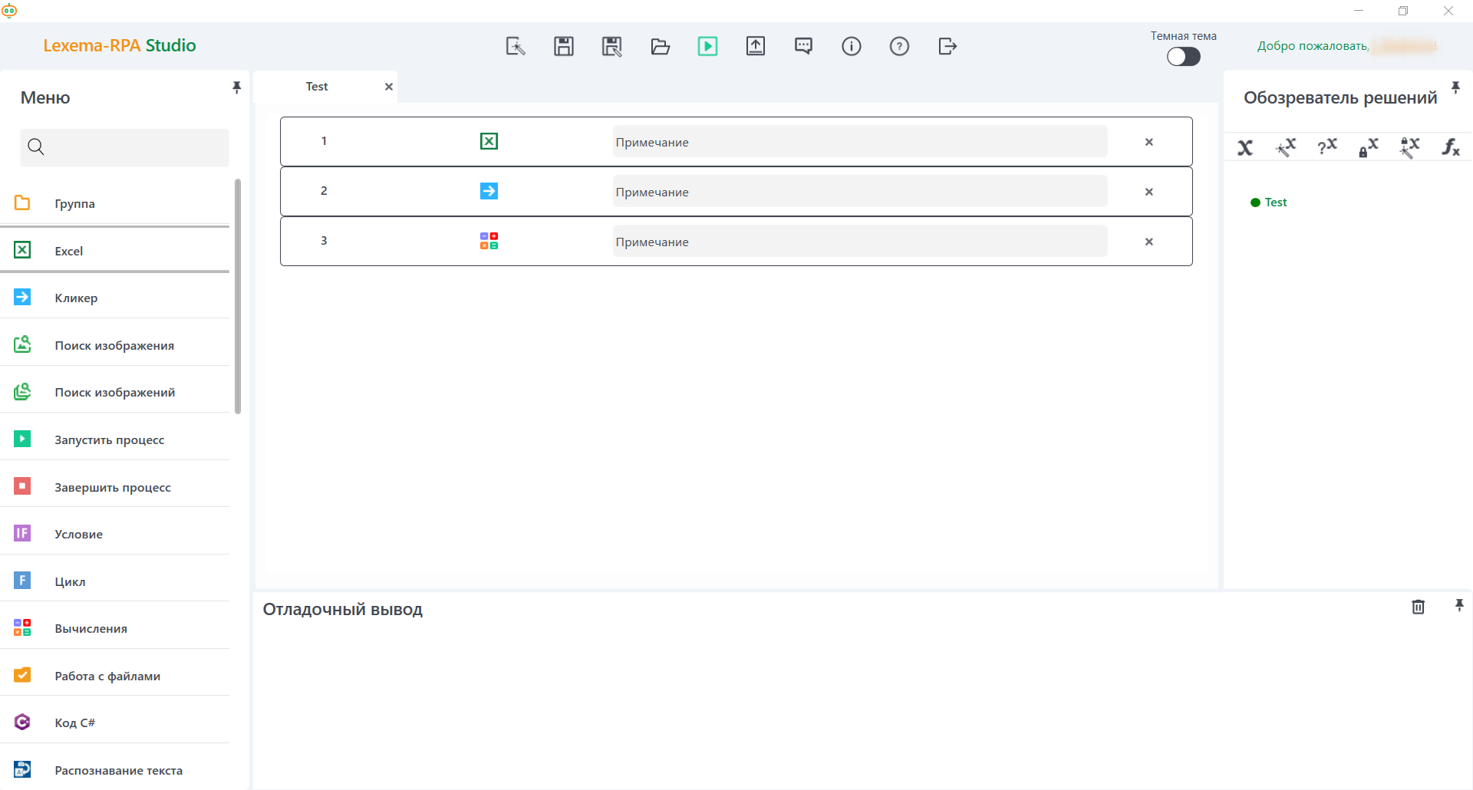Open project with the folder icon
Image resolution: width=1473 pixels, height=790 pixels.
(660, 46)
